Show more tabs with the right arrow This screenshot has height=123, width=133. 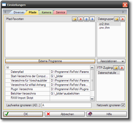point(123,12)
